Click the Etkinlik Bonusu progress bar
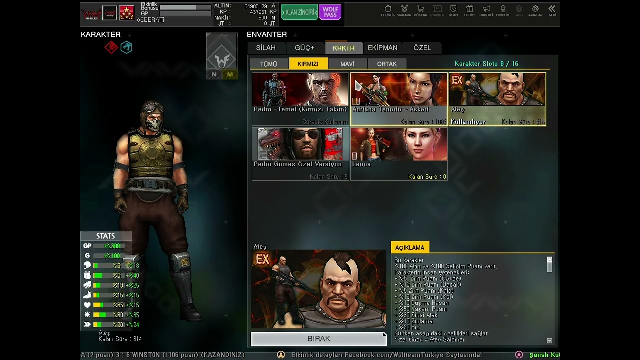The width and height of the screenshot is (640, 360). (185, 7)
